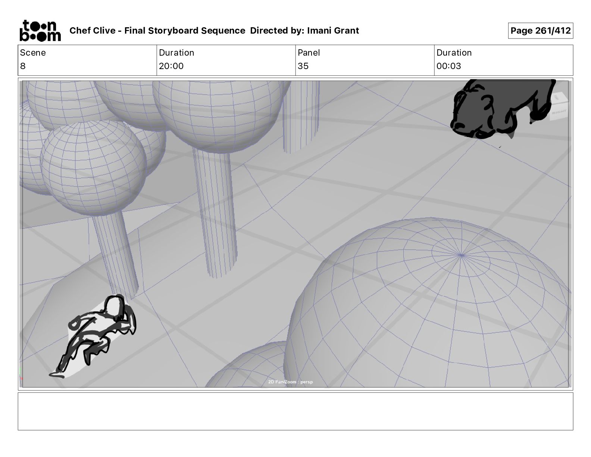Click the 3D view cube in viewport corner

click(559, 106)
